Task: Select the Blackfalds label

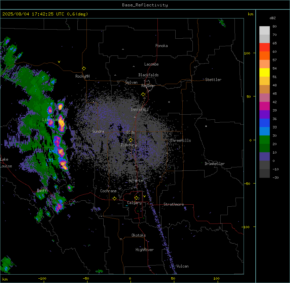Action: pyautogui.click(x=148, y=75)
